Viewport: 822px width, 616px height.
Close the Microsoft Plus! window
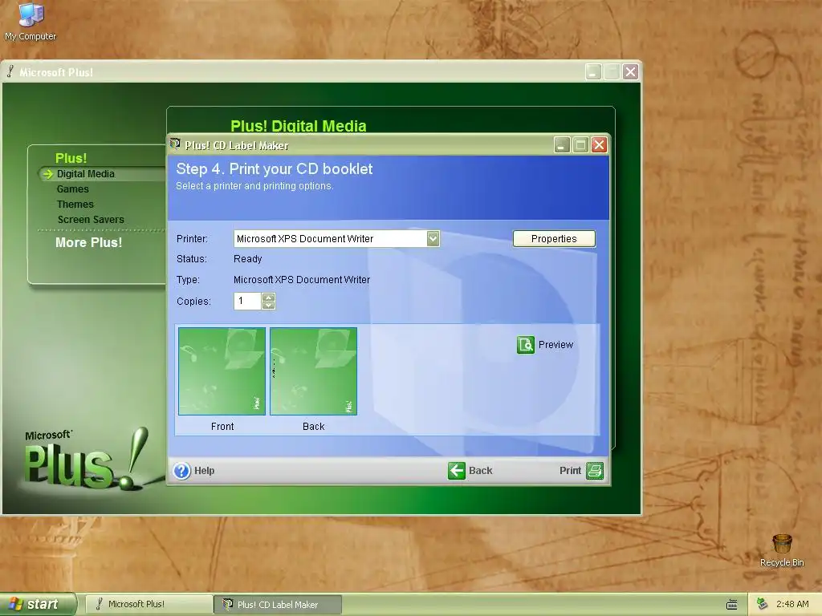click(630, 71)
